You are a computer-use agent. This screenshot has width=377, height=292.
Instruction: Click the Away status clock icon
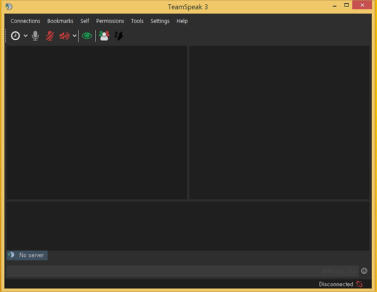15,36
